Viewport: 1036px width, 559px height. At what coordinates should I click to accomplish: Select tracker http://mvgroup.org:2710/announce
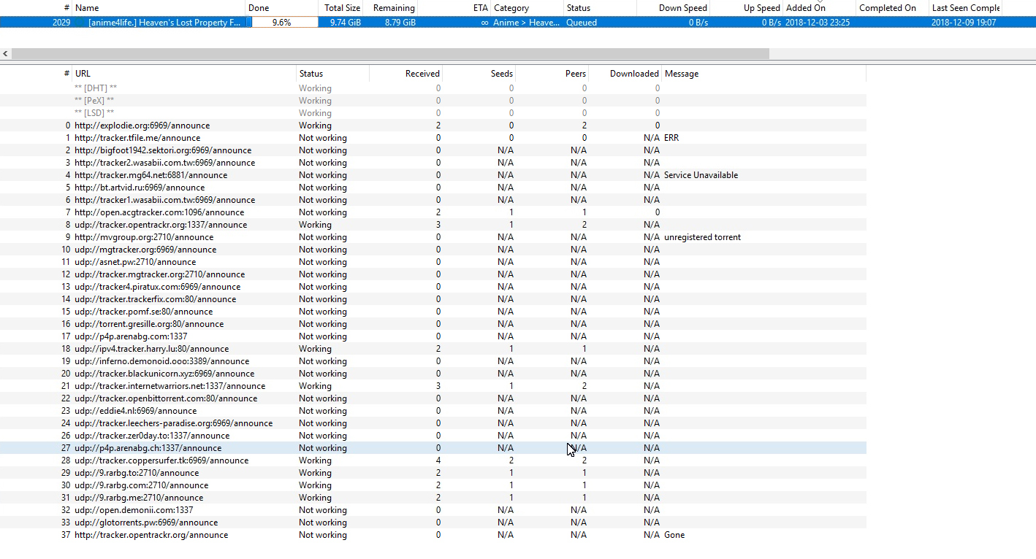point(433,237)
